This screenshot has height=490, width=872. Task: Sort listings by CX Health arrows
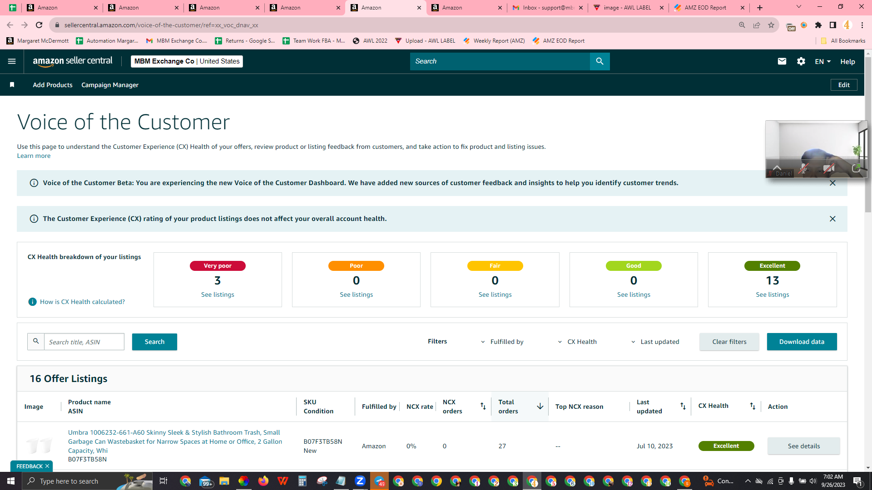(753, 406)
